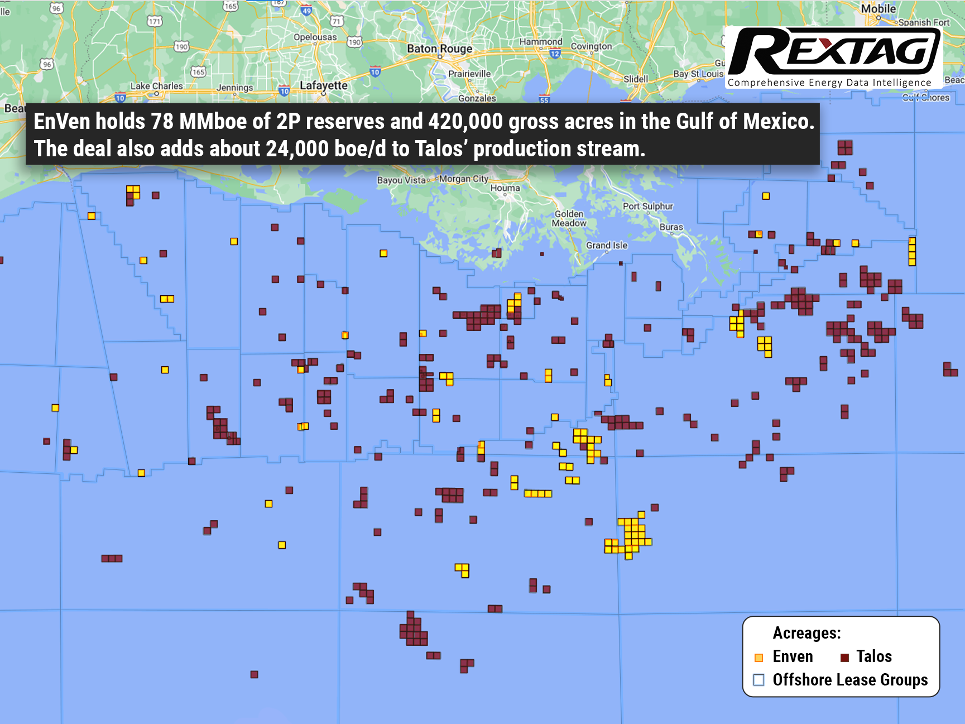The height and width of the screenshot is (724, 965).
Task: Select the Mobile city label
Action: (x=878, y=8)
